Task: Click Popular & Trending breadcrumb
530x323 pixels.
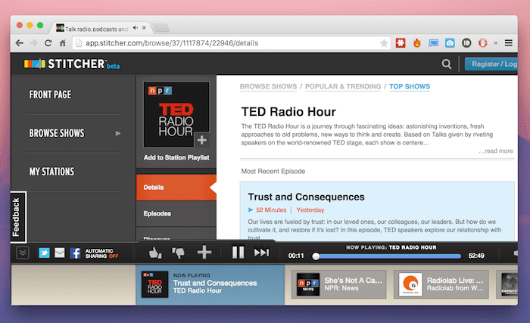Action: pyautogui.click(x=343, y=86)
